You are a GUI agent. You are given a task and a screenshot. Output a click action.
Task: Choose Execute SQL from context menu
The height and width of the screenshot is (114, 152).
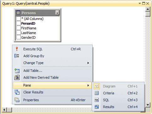52,49
